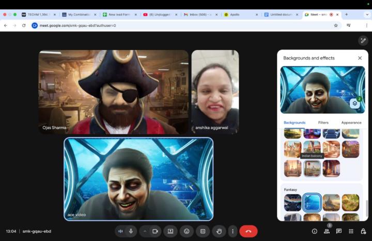The height and width of the screenshot is (241, 372).
Task: Toggle the sparkle effects button at top right
Action: tap(363, 40)
